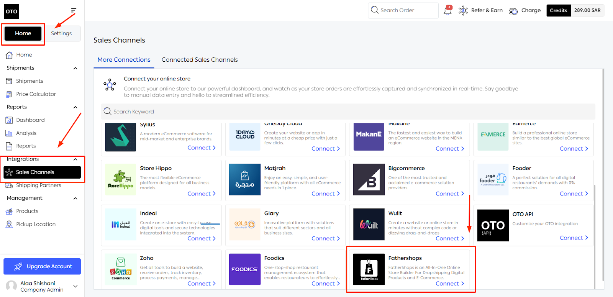Expand the Alaa Shishani account menu
Image resolution: width=613 pixels, height=297 pixels.
tap(75, 286)
